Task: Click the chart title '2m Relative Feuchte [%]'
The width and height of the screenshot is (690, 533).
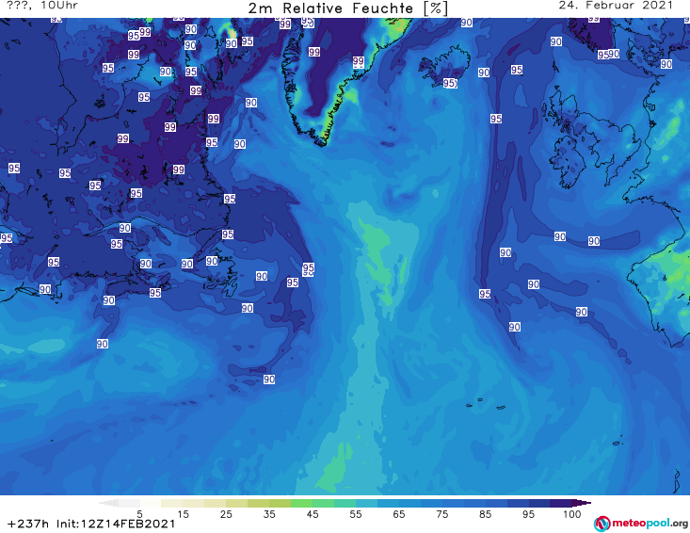Action: click(348, 8)
